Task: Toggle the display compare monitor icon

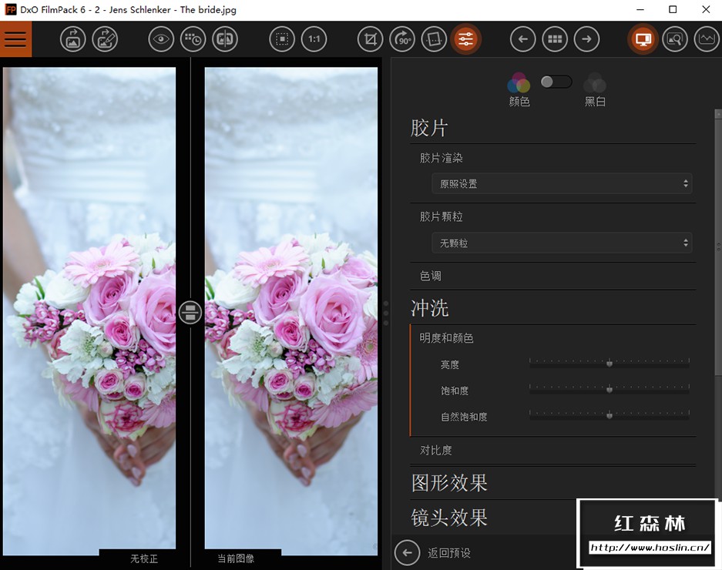Action: coord(642,39)
